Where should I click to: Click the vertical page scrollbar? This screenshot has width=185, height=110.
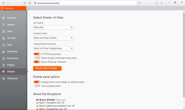click(x=184, y=55)
